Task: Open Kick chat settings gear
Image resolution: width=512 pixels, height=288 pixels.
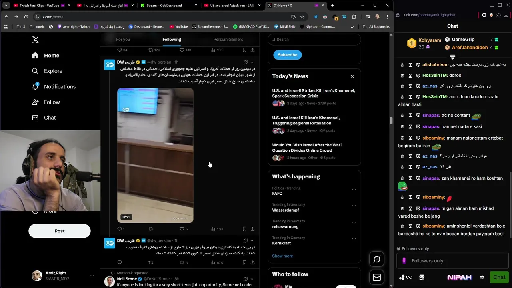Action: point(482,277)
